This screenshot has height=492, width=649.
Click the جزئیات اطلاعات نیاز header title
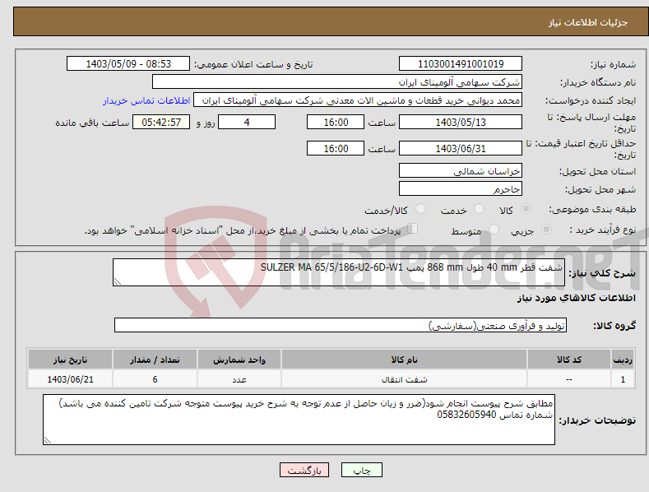(588, 22)
